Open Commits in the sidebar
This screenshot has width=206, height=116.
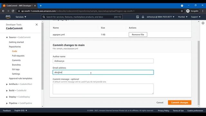16,60
